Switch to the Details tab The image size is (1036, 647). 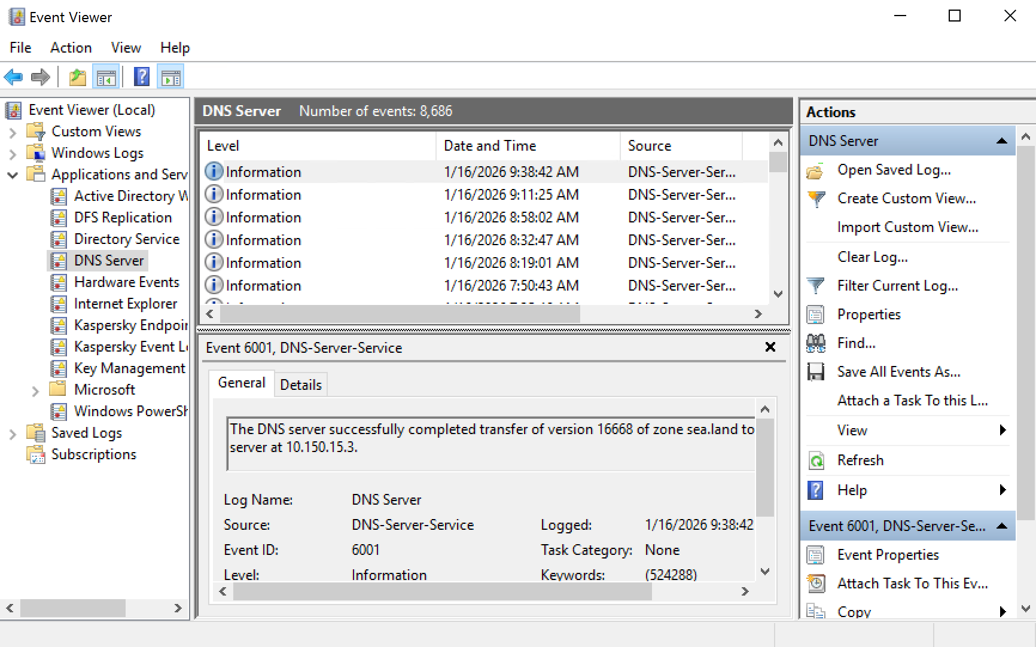point(301,384)
